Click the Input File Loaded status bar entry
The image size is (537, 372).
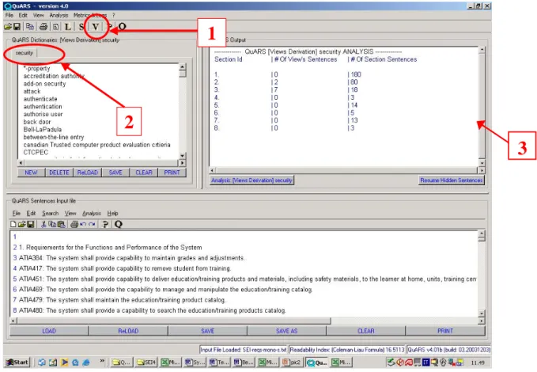243,350
